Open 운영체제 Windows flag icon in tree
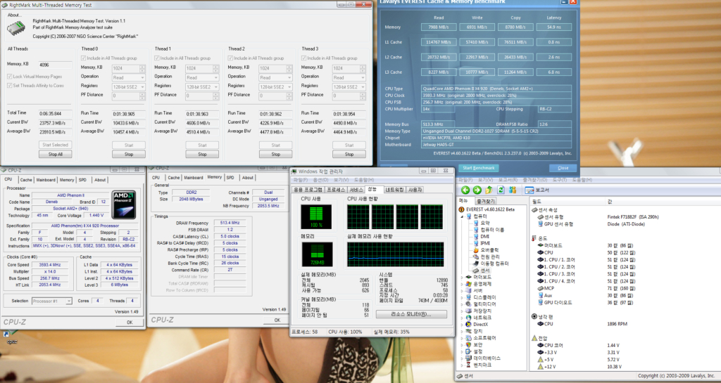Viewport: 721px width, 383px height. (x=468, y=284)
